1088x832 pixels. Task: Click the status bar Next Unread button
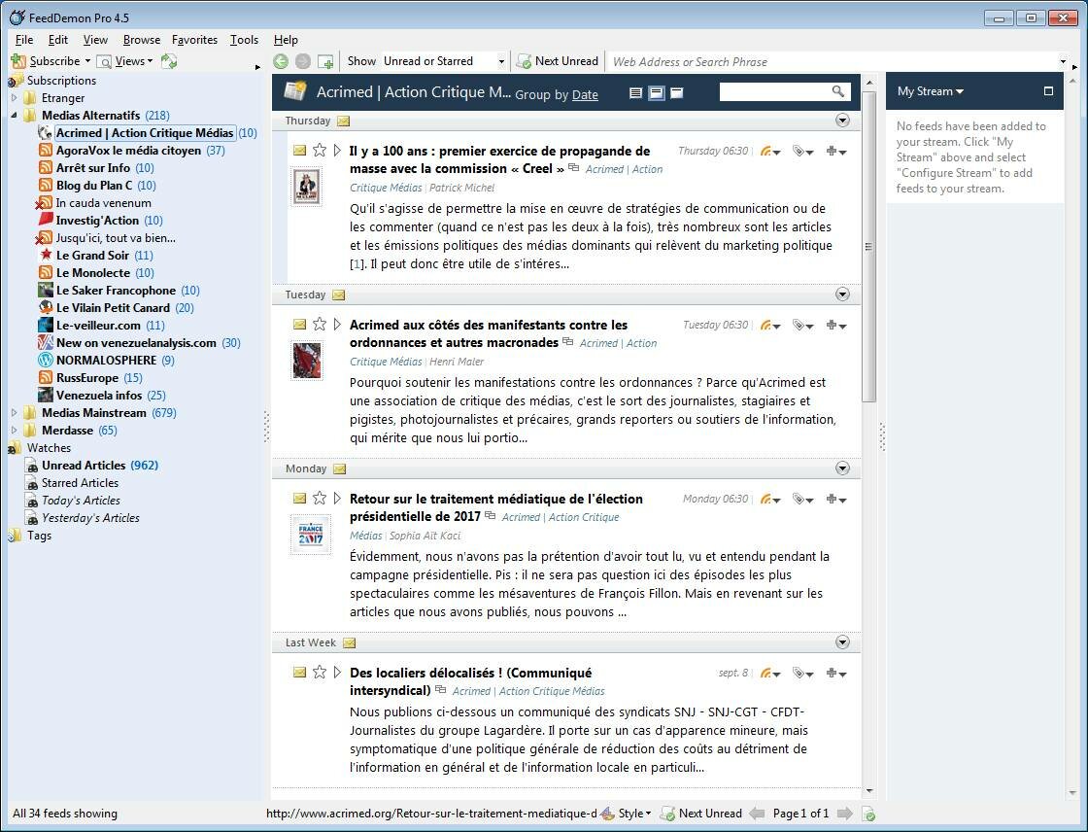point(701,814)
